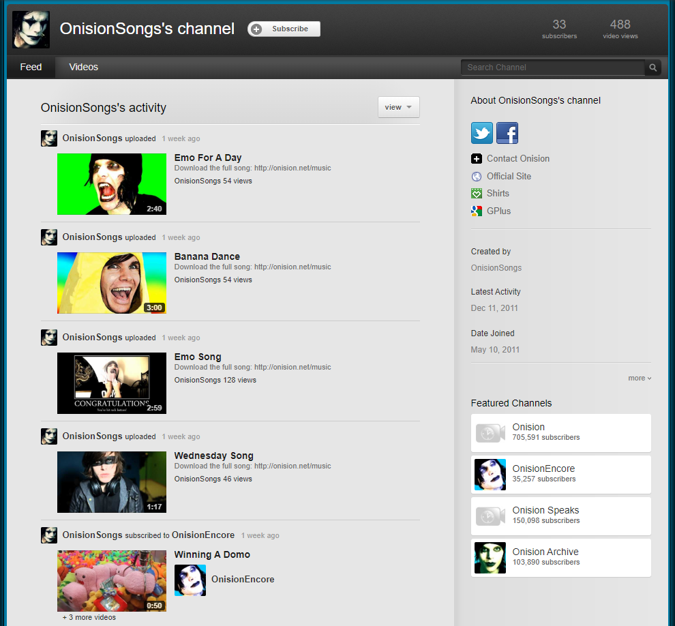
Task: Open the OnisionEncore featured channel avatar
Action: point(490,475)
